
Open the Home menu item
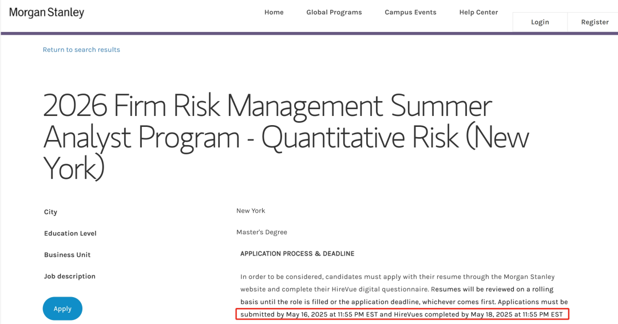274,12
